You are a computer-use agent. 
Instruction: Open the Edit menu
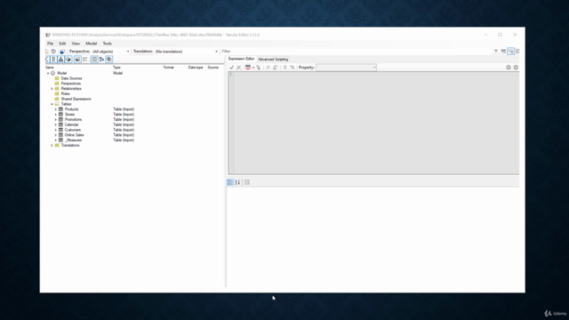[62, 44]
